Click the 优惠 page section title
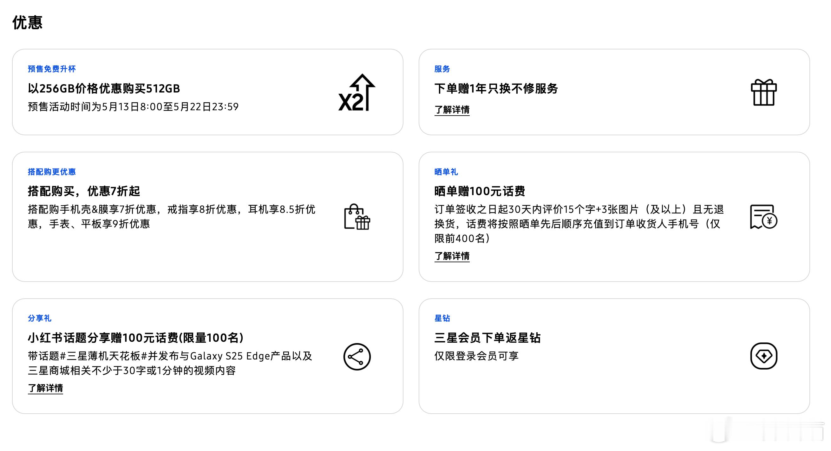The height and width of the screenshot is (451, 831). (x=27, y=22)
